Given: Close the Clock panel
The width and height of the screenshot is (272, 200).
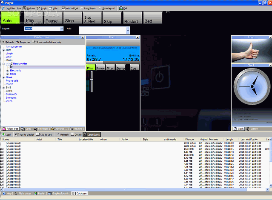Looking at the screenshot, I should 270,66.
